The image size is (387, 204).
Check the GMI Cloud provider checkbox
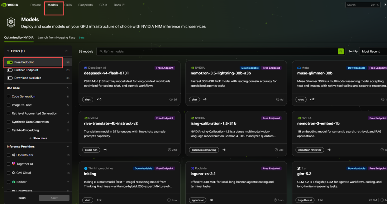[8, 173]
